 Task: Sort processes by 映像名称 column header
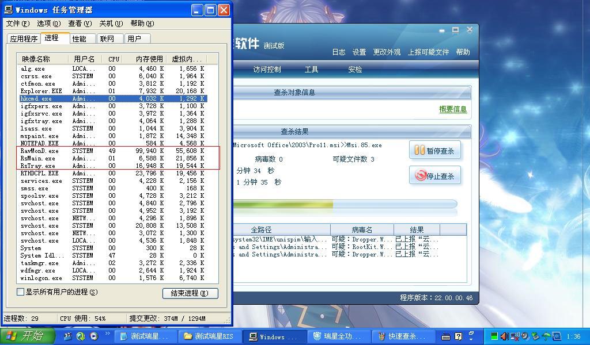[x=42, y=59]
